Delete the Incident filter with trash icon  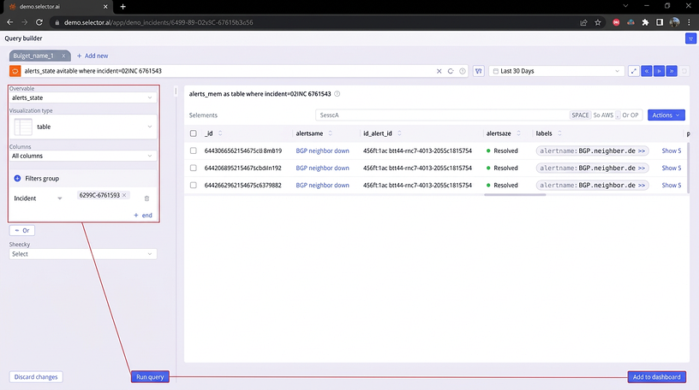point(146,198)
